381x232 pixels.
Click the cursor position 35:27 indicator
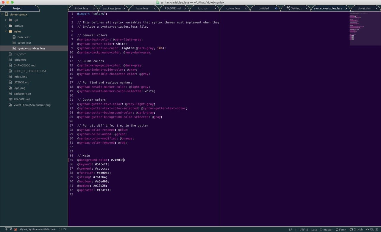click(x=63, y=229)
